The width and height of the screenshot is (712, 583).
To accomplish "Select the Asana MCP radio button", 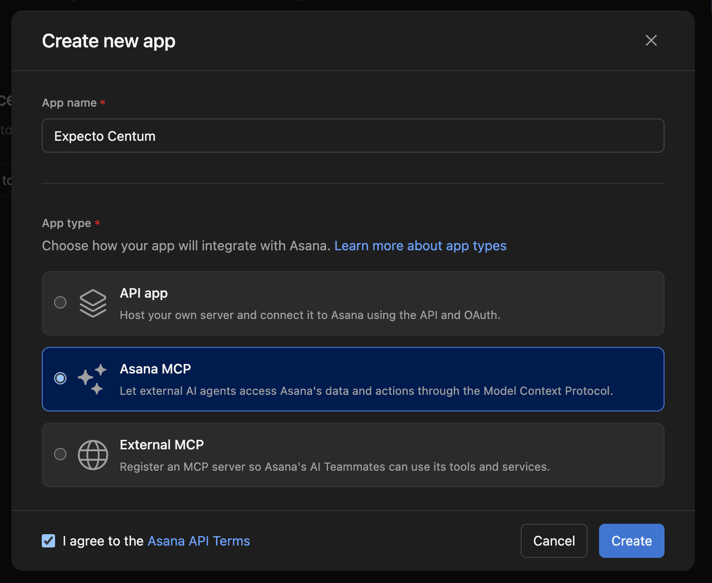I will click(60, 378).
